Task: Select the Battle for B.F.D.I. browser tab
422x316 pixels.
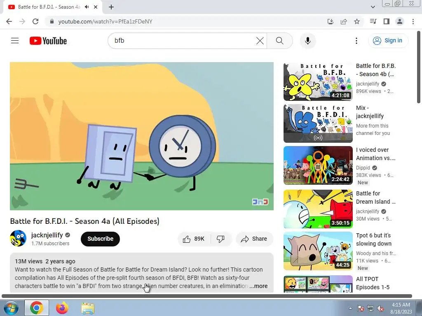Action: (x=49, y=7)
